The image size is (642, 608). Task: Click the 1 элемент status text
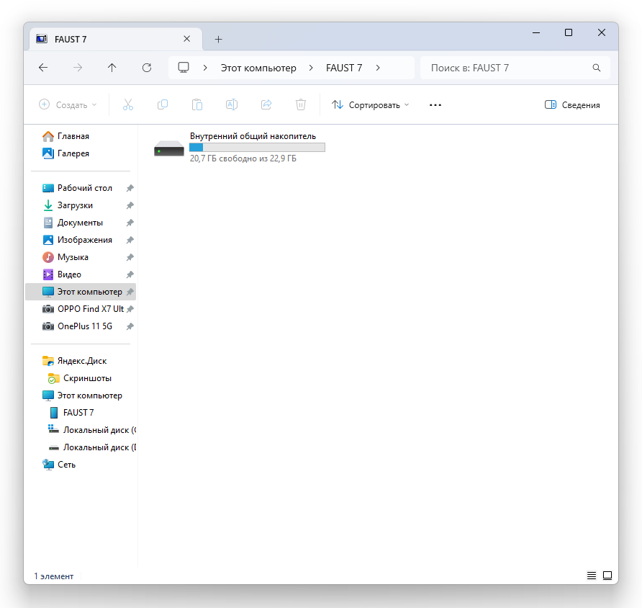point(54,576)
